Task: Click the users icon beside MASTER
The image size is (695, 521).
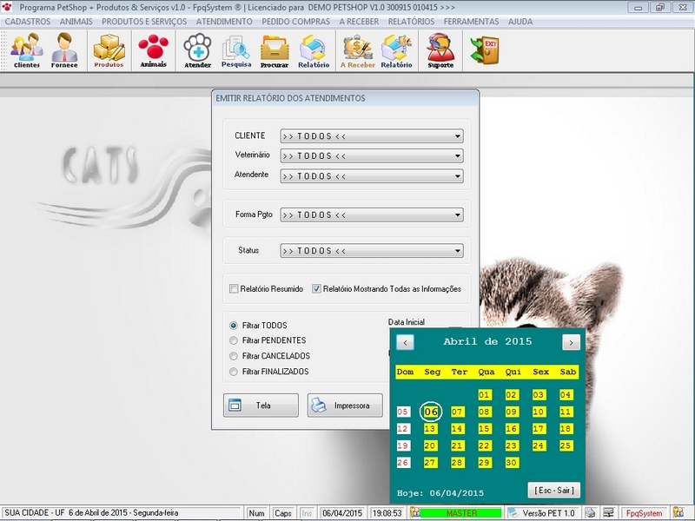Action: 414,512
